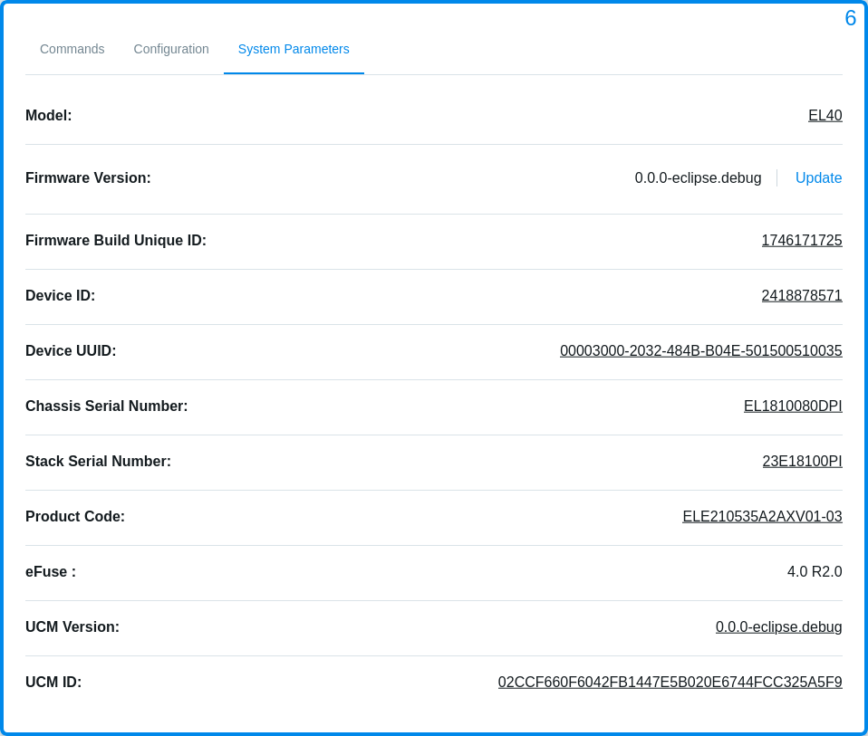868x736 pixels.
Task: Click the eFuse value 4.0 R2.0
Action: coord(815,571)
